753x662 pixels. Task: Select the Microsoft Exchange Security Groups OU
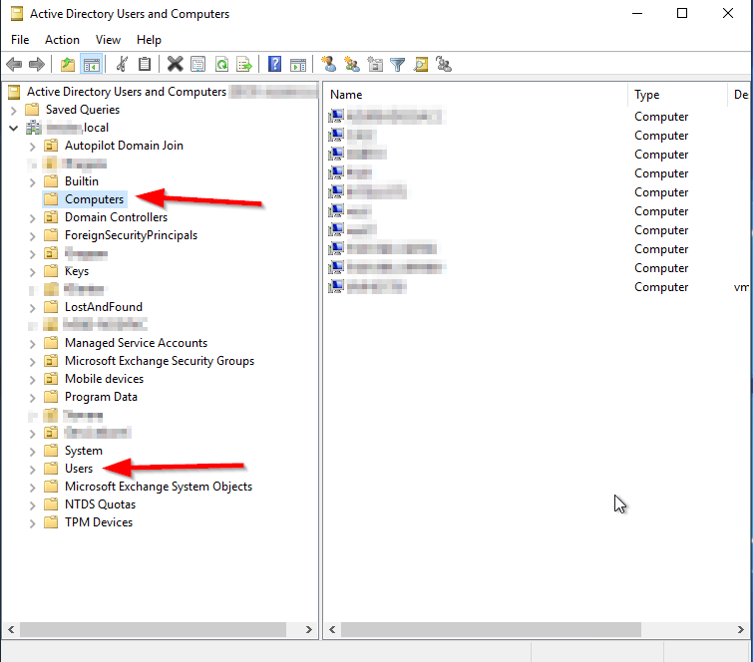[x=160, y=361]
